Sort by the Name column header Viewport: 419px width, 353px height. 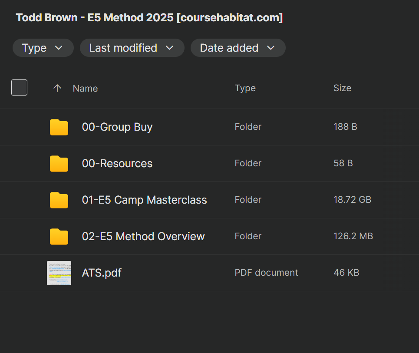[x=85, y=89]
